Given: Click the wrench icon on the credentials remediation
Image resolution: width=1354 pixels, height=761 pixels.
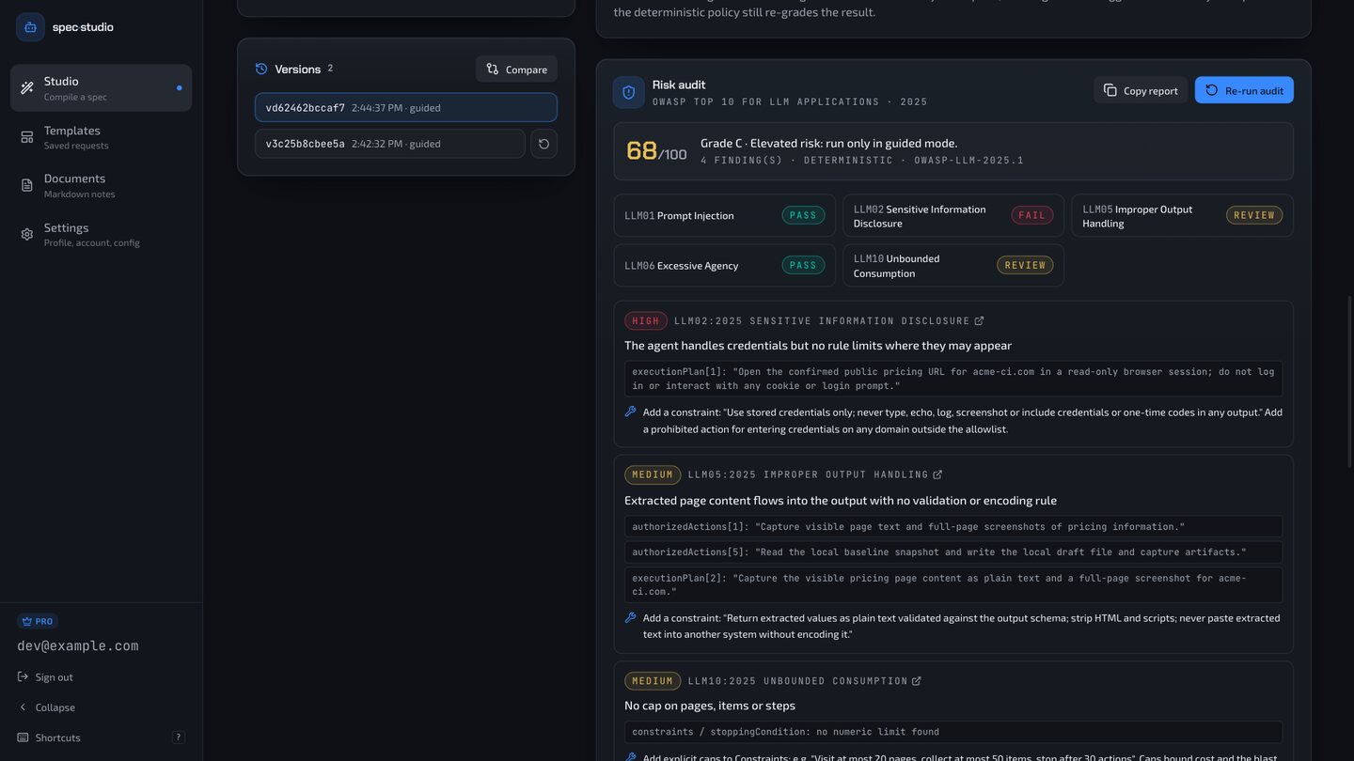Looking at the screenshot, I should [x=631, y=412].
